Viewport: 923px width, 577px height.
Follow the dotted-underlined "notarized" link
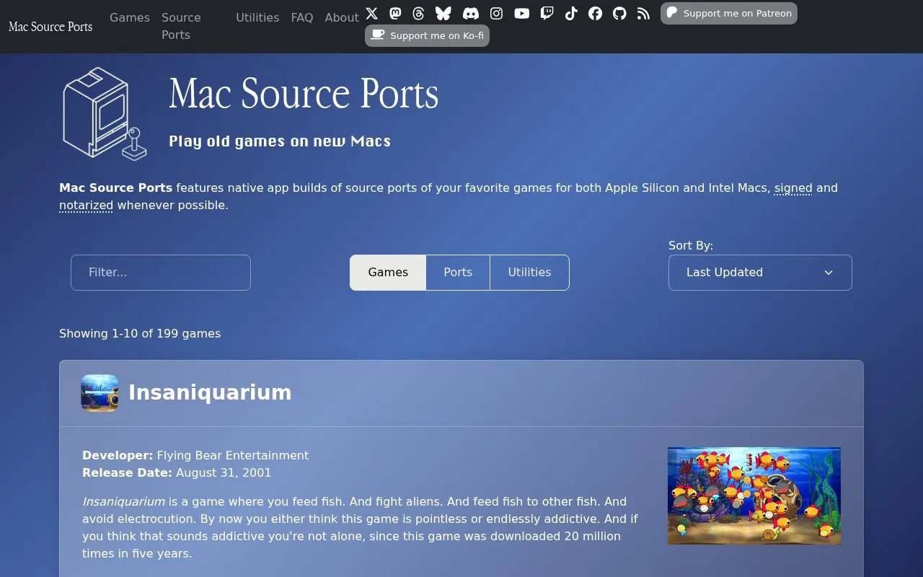pyautogui.click(x=86, y=206)
